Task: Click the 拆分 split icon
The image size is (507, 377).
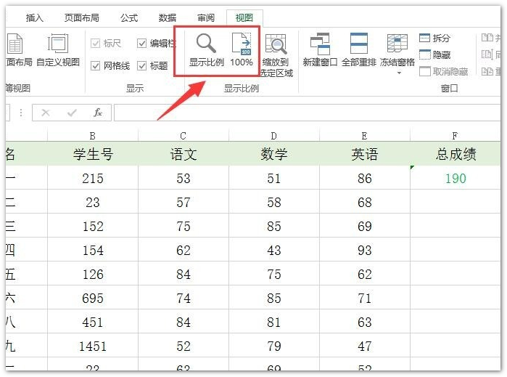Action: 424,38
